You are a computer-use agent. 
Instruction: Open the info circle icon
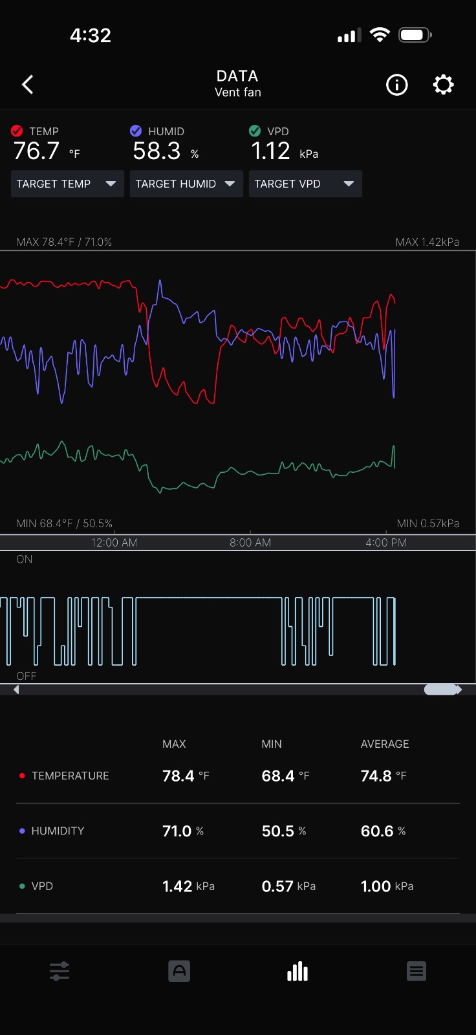click(396, 85)
